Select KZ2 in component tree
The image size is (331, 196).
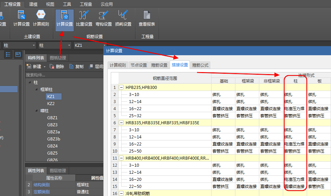[51, 103]
